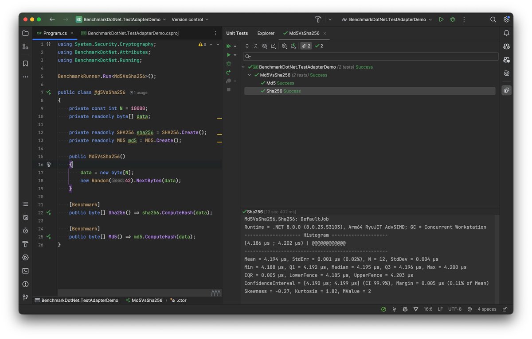
Task: Click the Md5VsSha256 breadcrumb
Action: (x=144, y=300)
